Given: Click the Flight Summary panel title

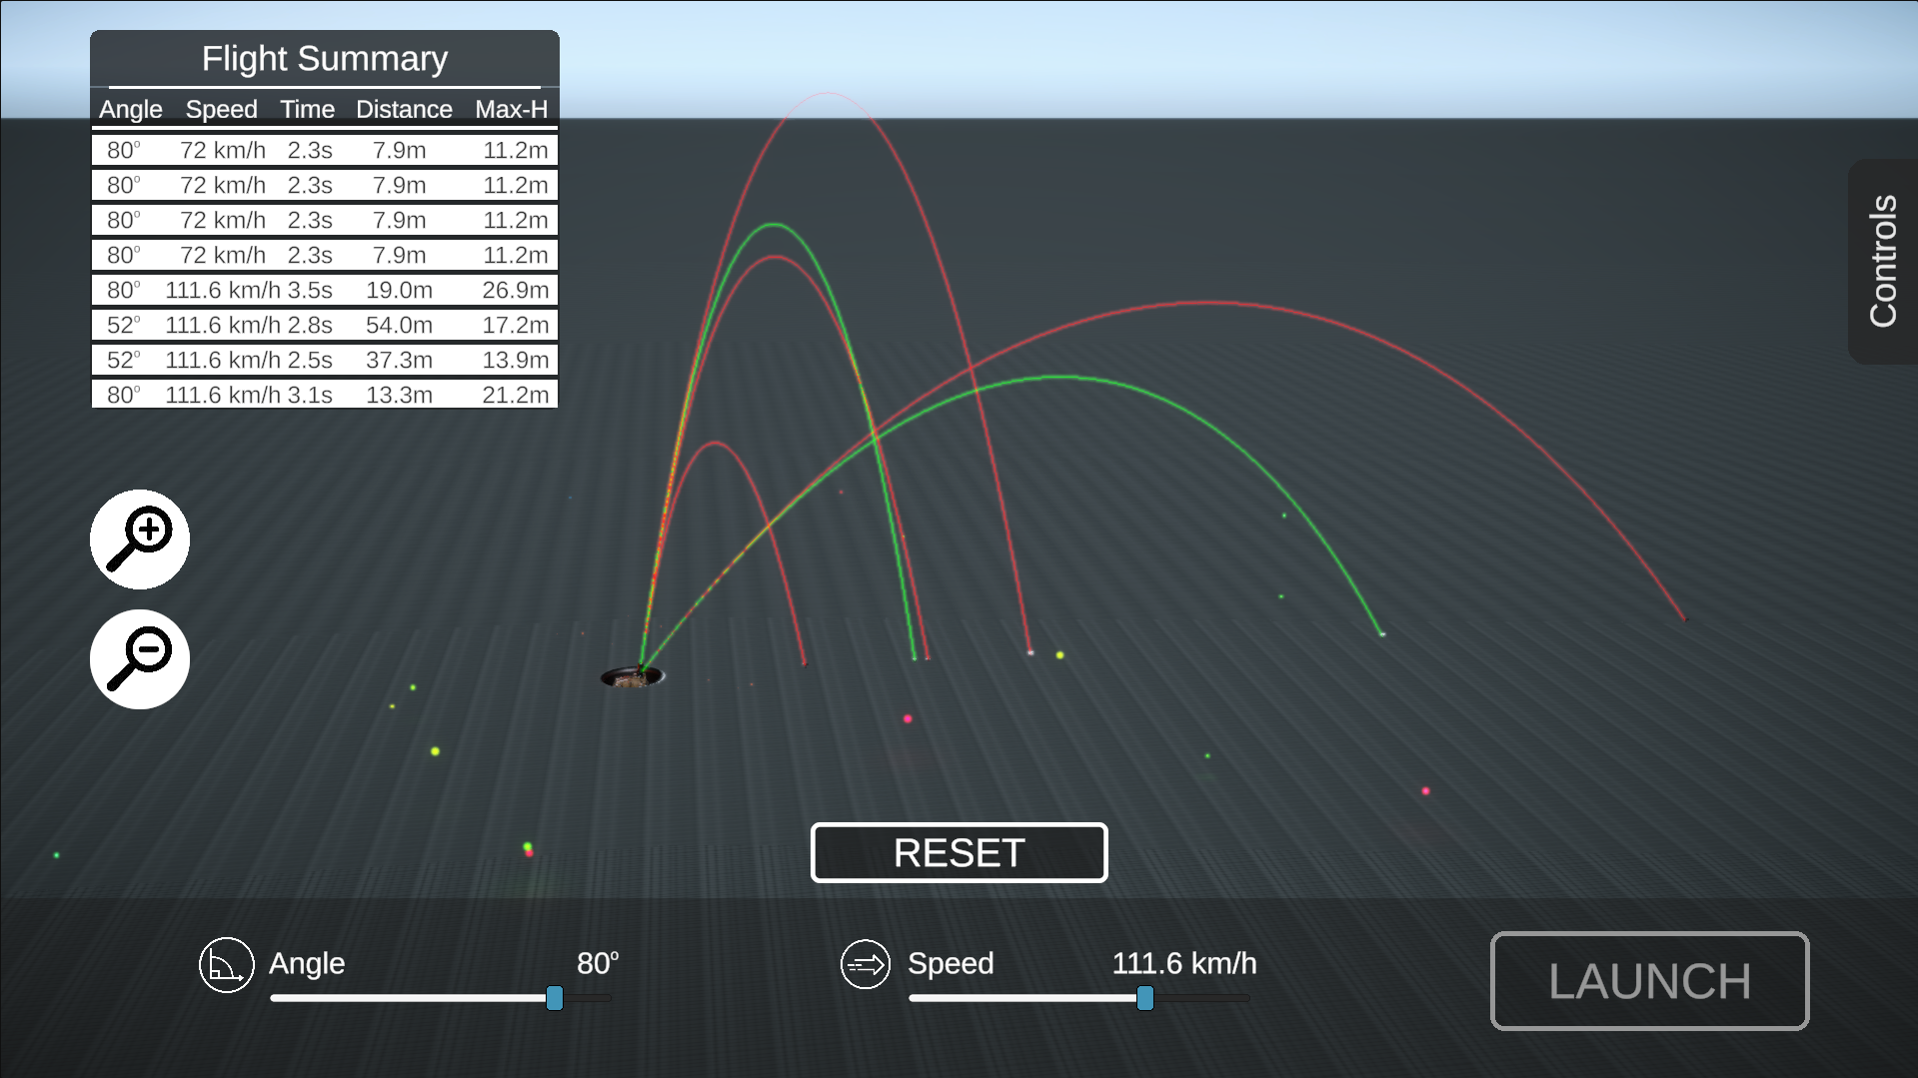Looking at the screenshot, I should click(325, 59).
